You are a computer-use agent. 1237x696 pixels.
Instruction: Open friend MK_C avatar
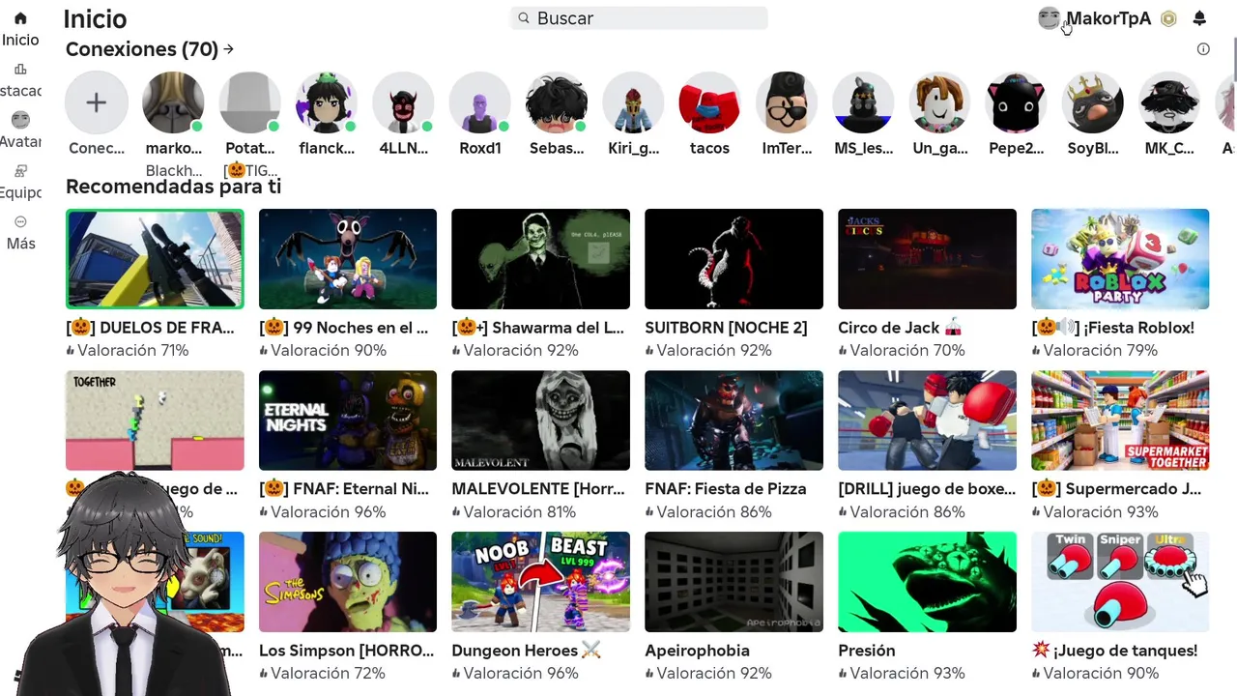pyautogui.click(x=1169, y=102)
